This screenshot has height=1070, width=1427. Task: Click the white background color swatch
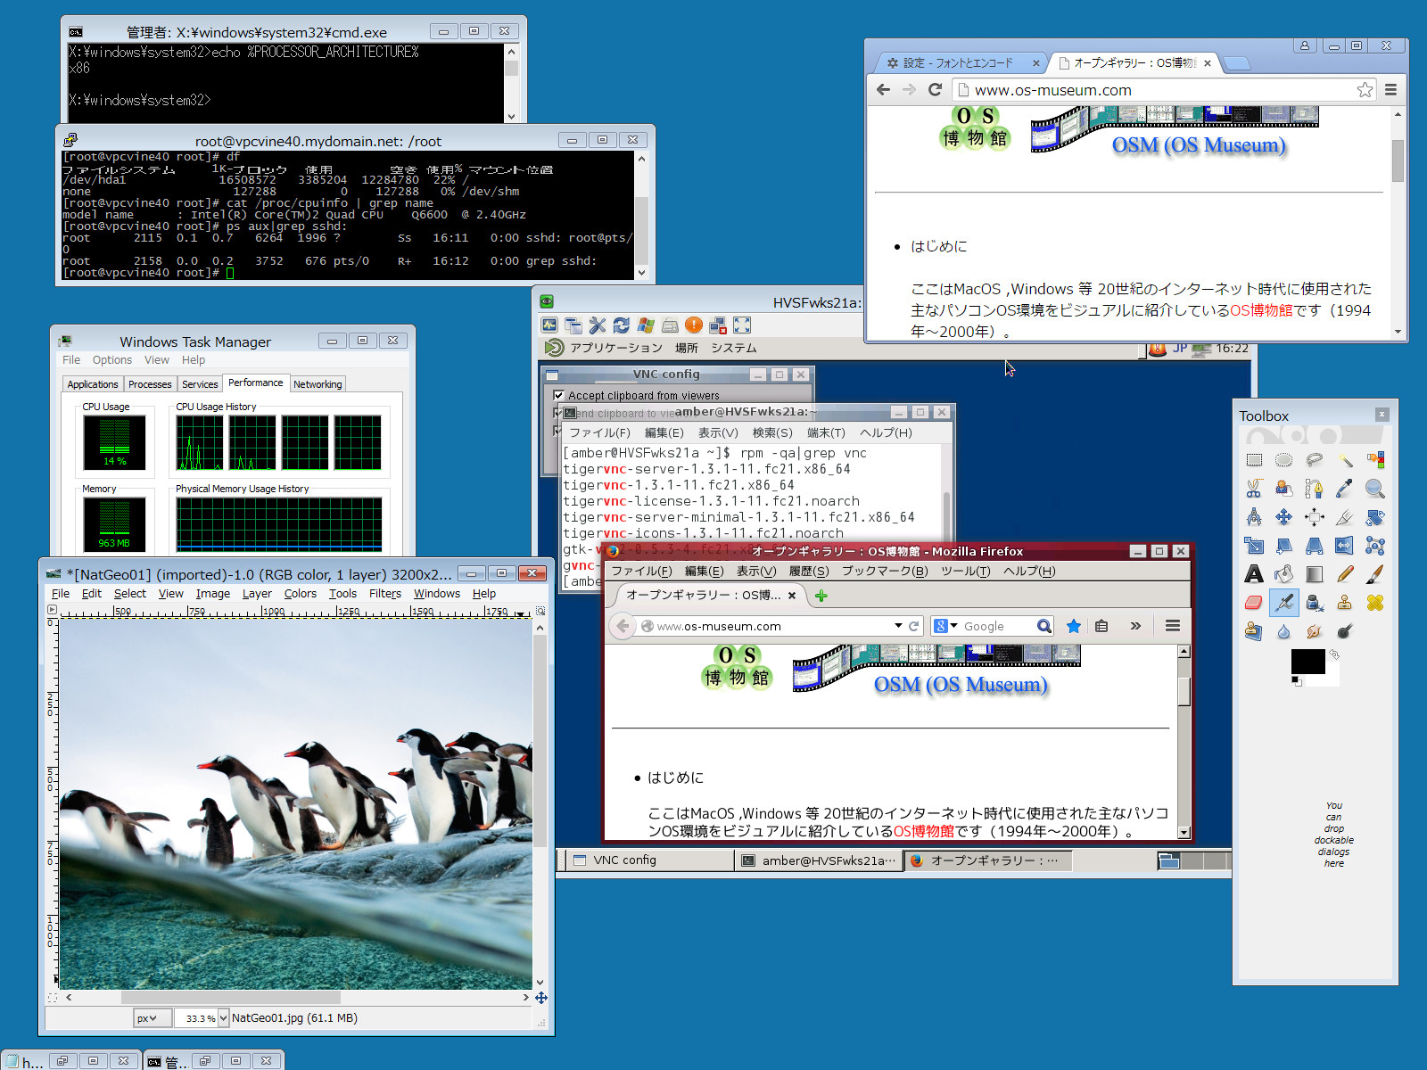pyautogui.click(x=1332, y=680)
